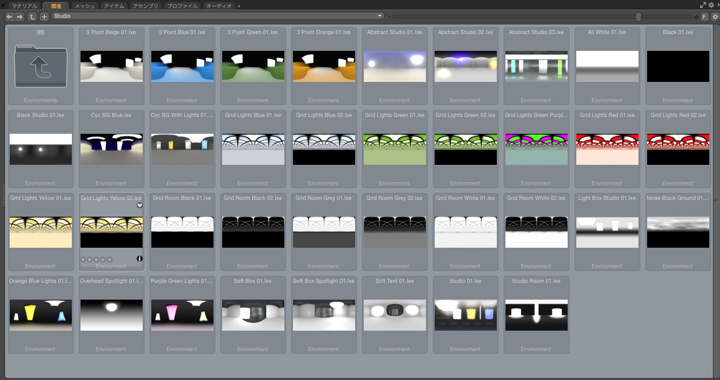Choose Grid Room White 01 preset
720x380 pixels.
click(465, 232)
